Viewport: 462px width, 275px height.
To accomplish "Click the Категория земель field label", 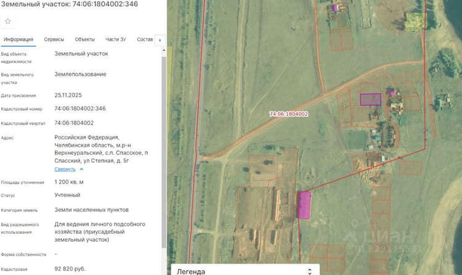I will pyautogui.click(x=19, y=210).
